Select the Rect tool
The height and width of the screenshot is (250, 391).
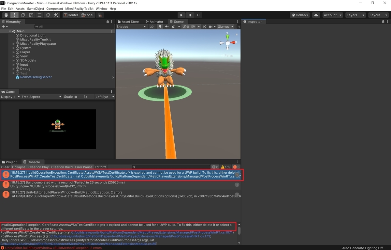coord(39,15)
